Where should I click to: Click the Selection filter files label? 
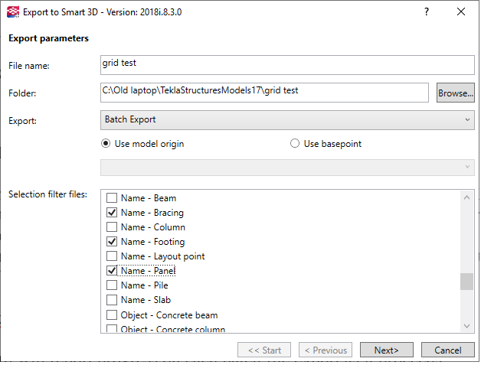47,194
